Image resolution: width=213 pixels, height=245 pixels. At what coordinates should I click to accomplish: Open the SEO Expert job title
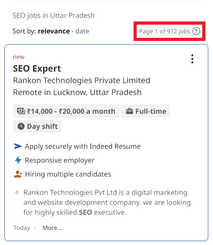click(x=37, y=68)
